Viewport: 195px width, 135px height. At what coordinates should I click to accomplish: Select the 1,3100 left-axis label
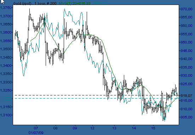[x=6, y=115]
